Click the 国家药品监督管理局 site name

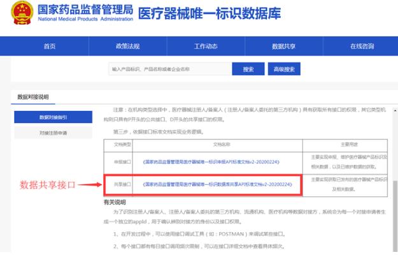pos(84,10)
